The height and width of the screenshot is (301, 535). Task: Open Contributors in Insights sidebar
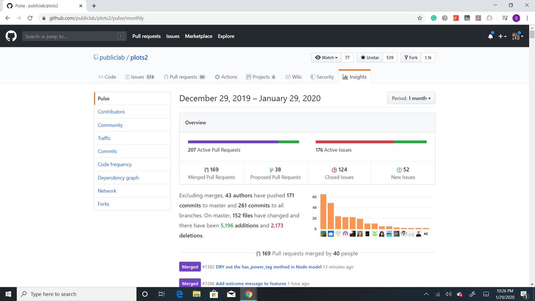pyautogui.click(x=132, y=111)
